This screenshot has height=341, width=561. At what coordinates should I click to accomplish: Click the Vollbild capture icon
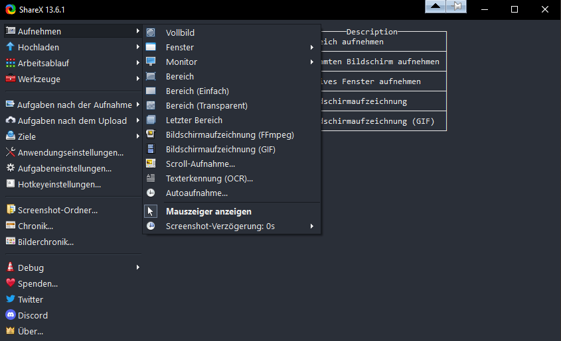pos(151,33)
